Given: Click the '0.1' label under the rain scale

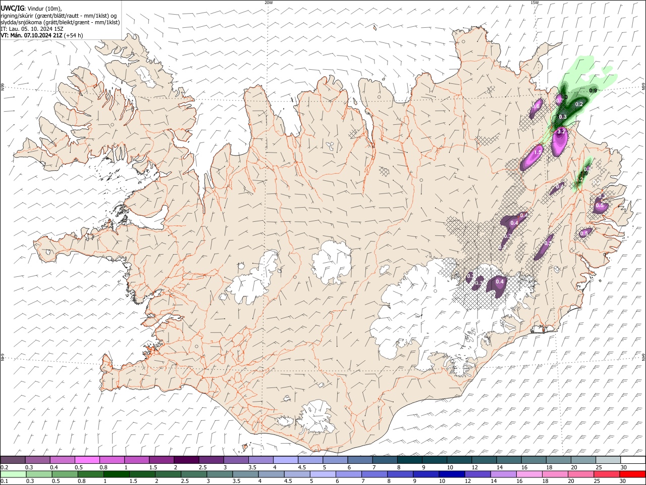Looking at the screenshot, I should point(4,481).
